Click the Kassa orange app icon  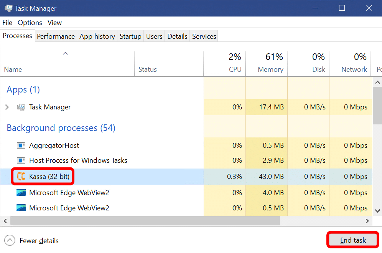point(21,177)
